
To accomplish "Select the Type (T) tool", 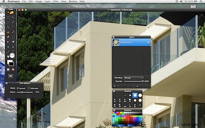I will click(13, 51).
